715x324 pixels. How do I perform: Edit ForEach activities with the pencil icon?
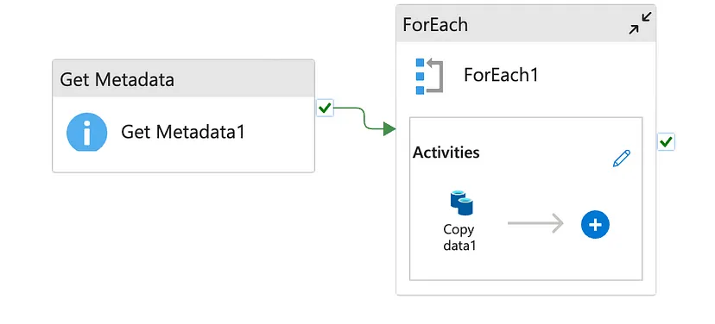[x=622, y=159]
